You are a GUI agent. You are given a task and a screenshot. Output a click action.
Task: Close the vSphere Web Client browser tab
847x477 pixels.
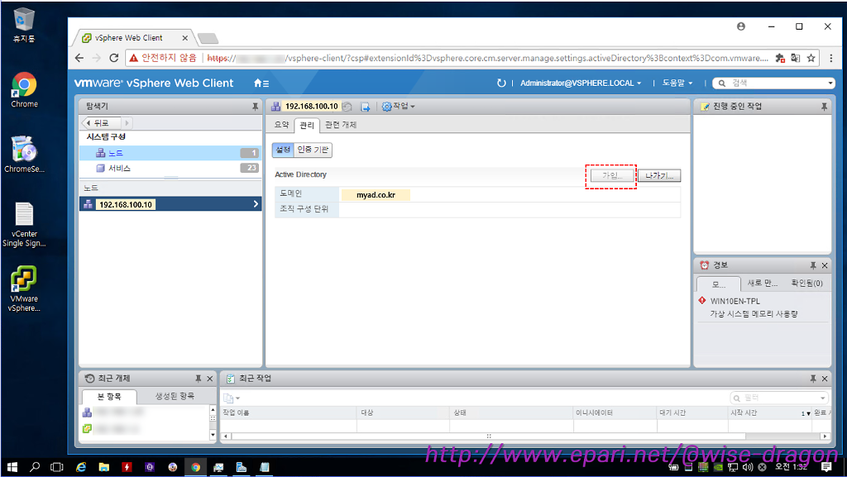(184, 38)
